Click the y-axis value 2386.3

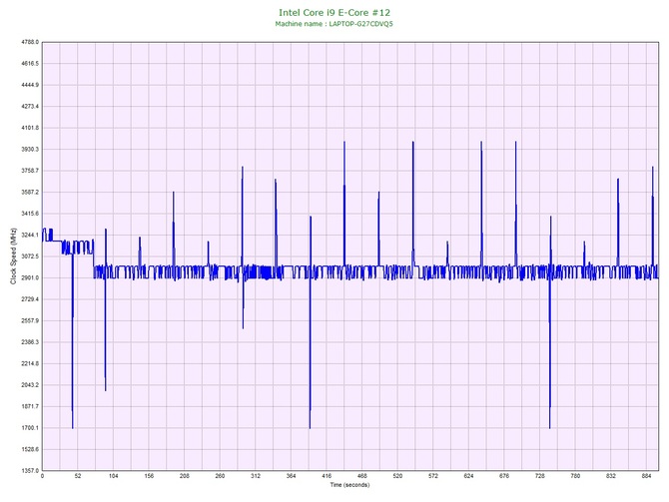click(30, 342)
